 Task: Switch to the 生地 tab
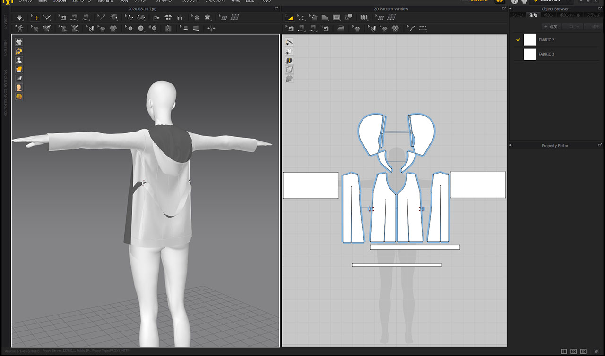coord(533,15)
